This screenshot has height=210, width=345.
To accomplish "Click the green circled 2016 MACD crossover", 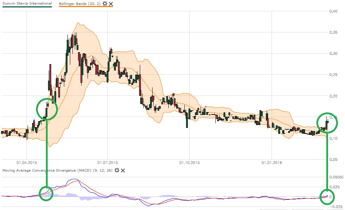I will [327, 197].
